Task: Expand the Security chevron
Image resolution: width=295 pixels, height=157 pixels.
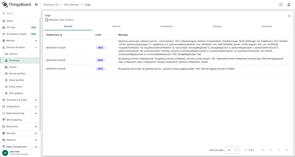Action: coord(36,133)
